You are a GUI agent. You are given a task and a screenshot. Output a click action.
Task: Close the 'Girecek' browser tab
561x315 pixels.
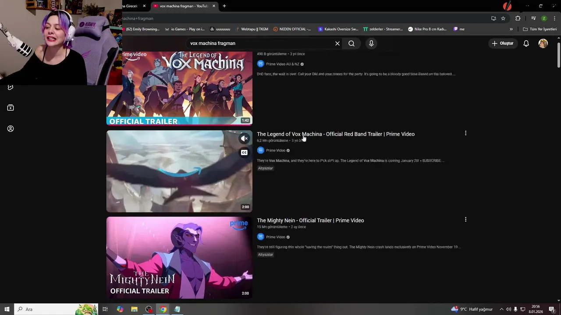click(144, 6)
